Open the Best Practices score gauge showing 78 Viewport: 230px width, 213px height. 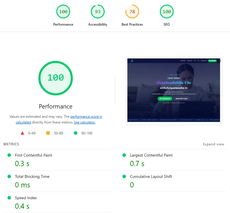(132, 12)
